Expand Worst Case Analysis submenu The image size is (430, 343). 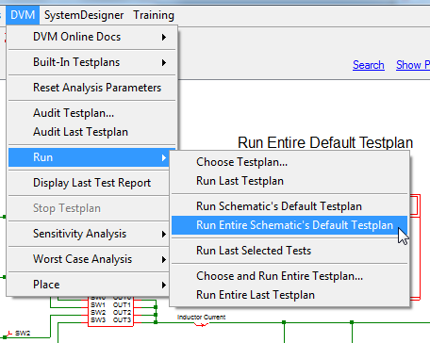pos(89,259)
